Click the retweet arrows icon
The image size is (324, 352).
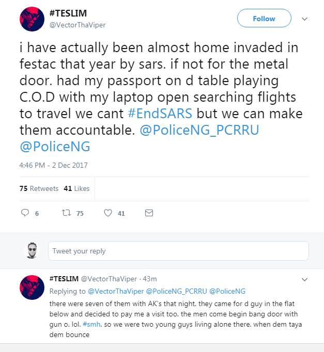66,213
